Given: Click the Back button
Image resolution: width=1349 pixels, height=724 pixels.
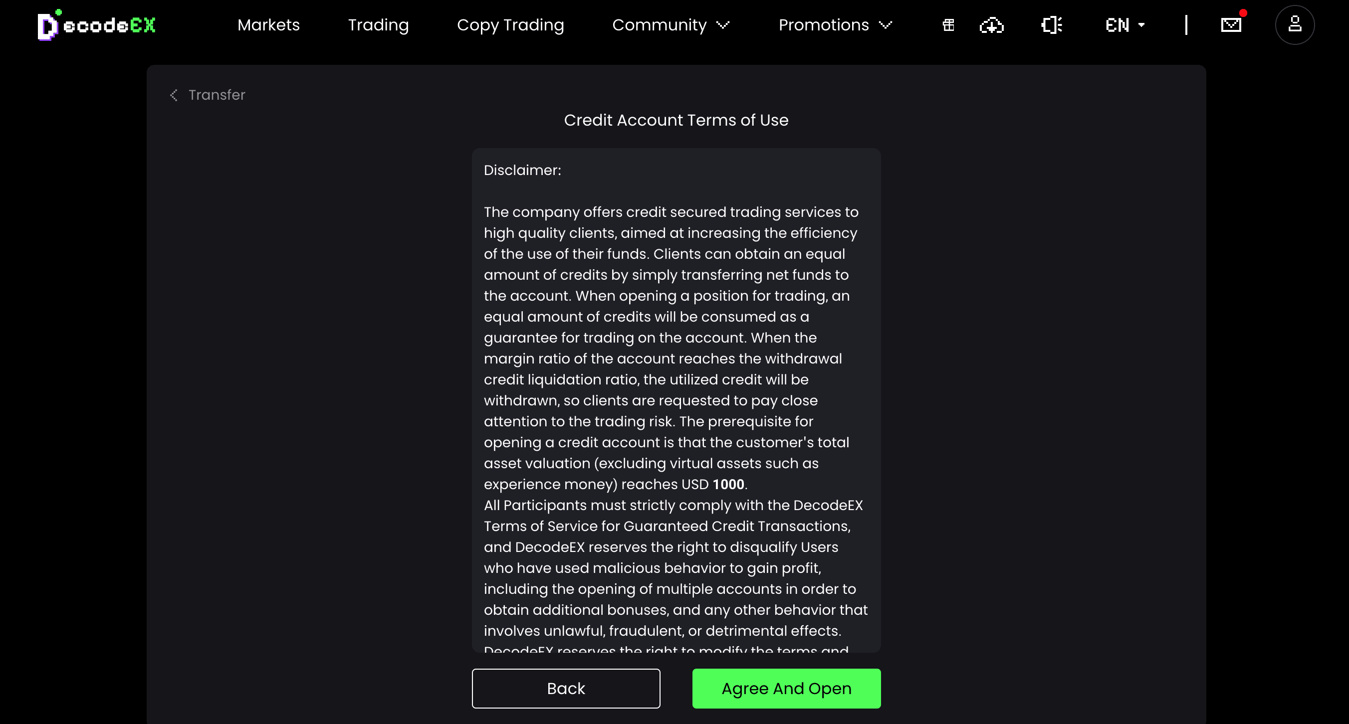Looking at the screenshot, I should pos(566,688).
